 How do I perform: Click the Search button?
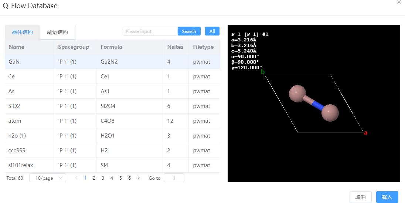pyautogui.click(x=189, y=31)
